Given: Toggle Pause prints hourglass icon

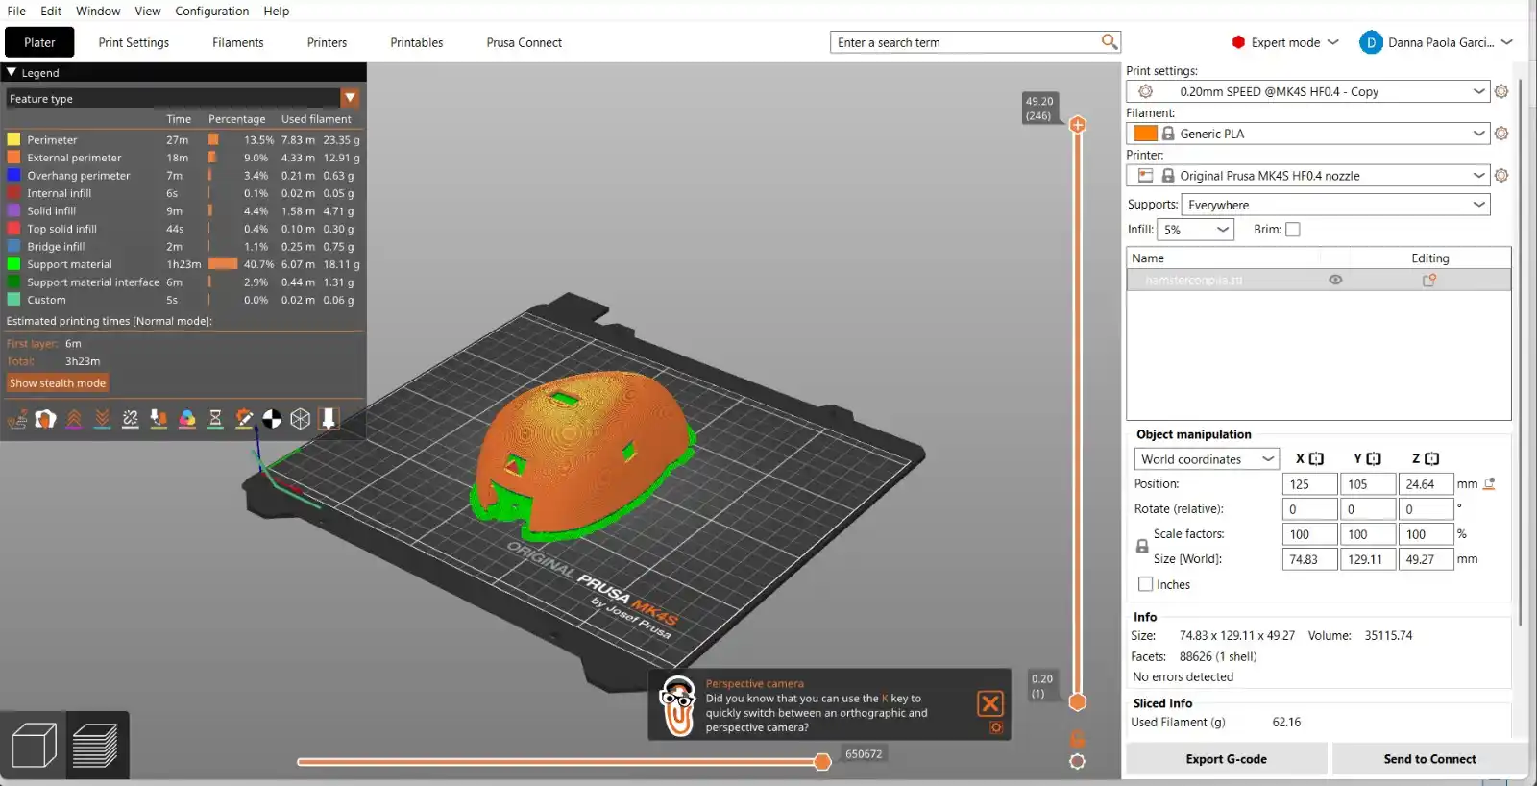Looking at the screenshot, I should click(215, 419).
